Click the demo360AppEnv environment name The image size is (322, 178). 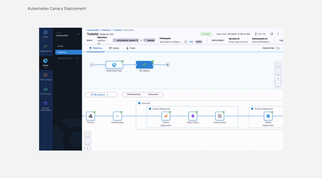261,42
